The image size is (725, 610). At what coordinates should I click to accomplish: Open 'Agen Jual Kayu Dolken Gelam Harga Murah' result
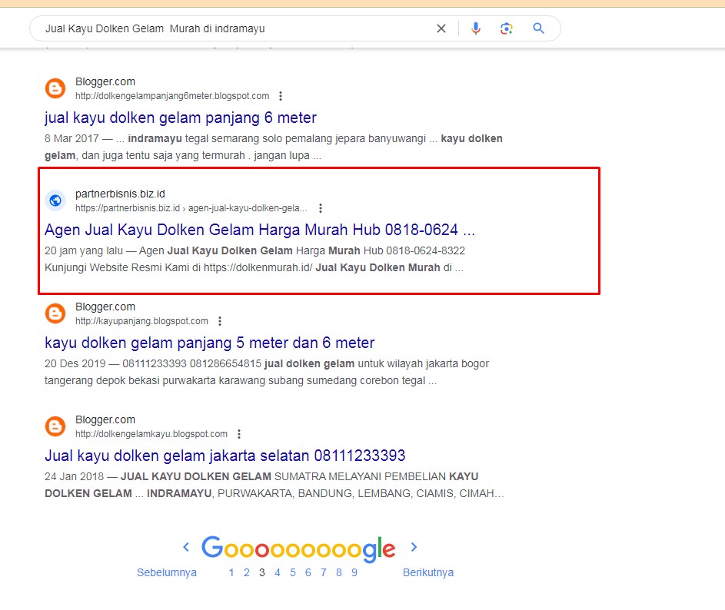pos(259,230)
